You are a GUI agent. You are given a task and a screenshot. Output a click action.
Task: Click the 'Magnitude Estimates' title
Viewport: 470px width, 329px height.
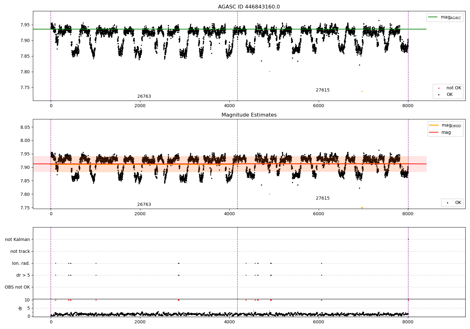coord(249,115)
